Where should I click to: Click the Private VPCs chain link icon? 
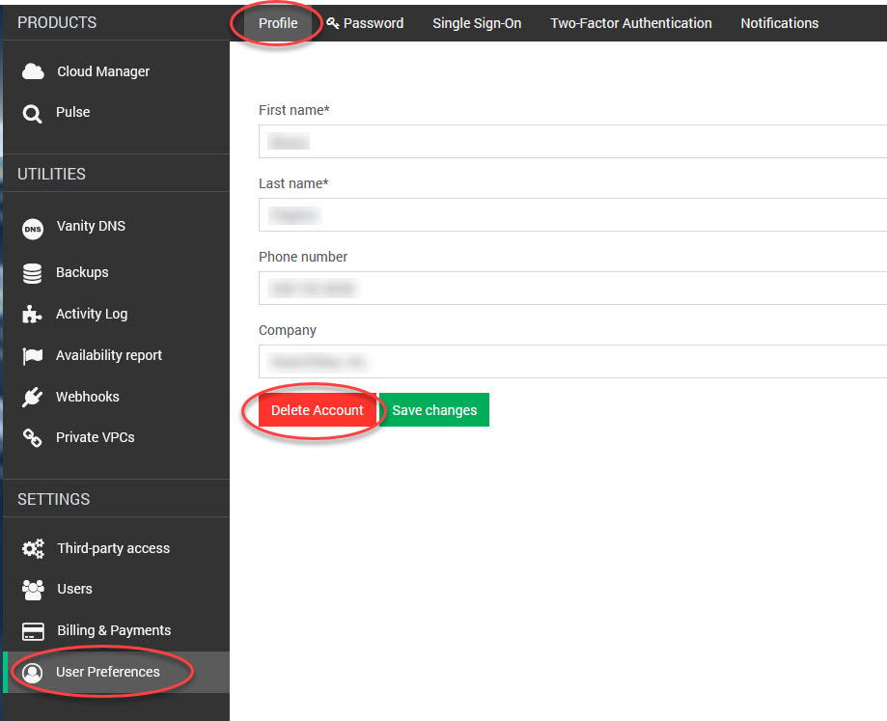pyautogui.click(x=32, y=437)
